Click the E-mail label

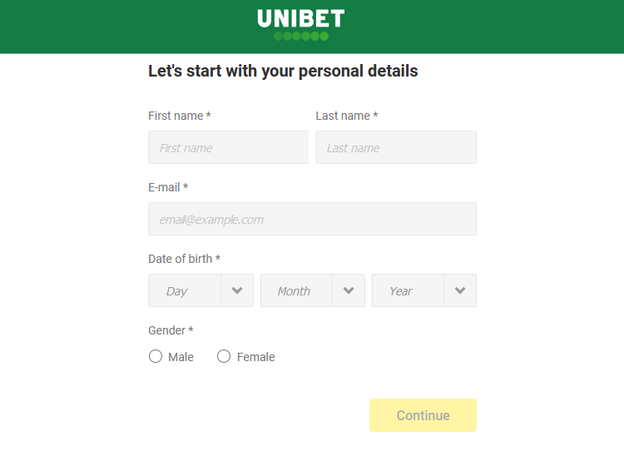point(168,187)
